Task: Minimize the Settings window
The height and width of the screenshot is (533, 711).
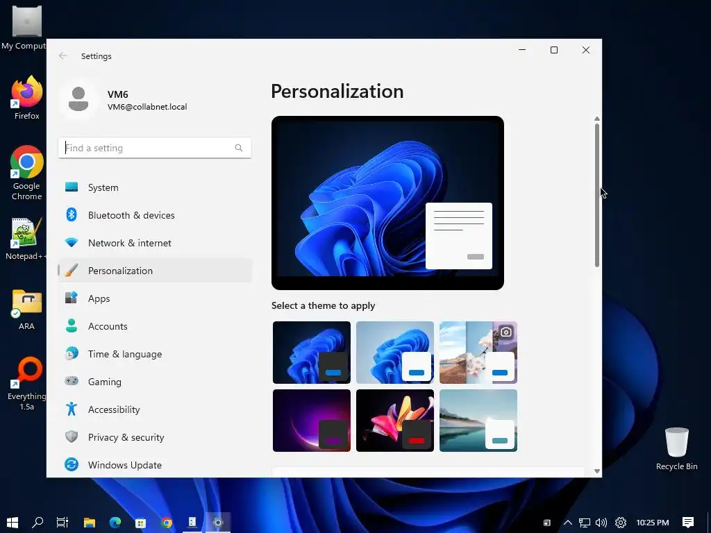Action: (x=522, y=50)
